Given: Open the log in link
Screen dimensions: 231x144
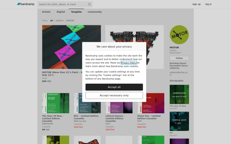Looking at the screenshot, I should 208,4.
